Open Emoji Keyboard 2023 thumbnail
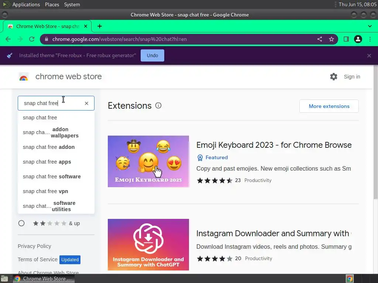378x283 pixels. click(x=148, y=161)
